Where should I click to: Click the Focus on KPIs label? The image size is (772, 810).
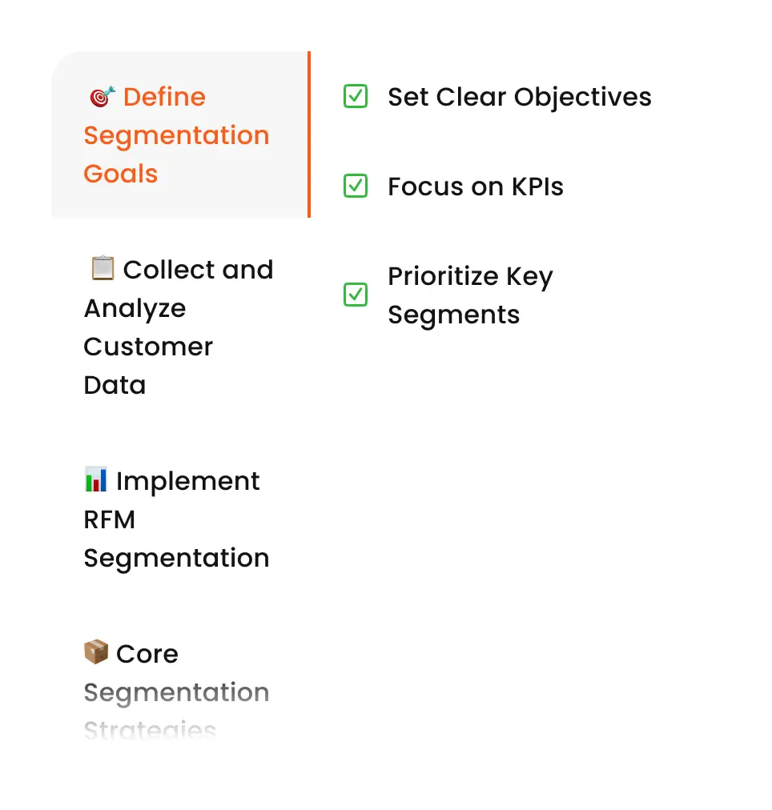(x=476, y=186)
